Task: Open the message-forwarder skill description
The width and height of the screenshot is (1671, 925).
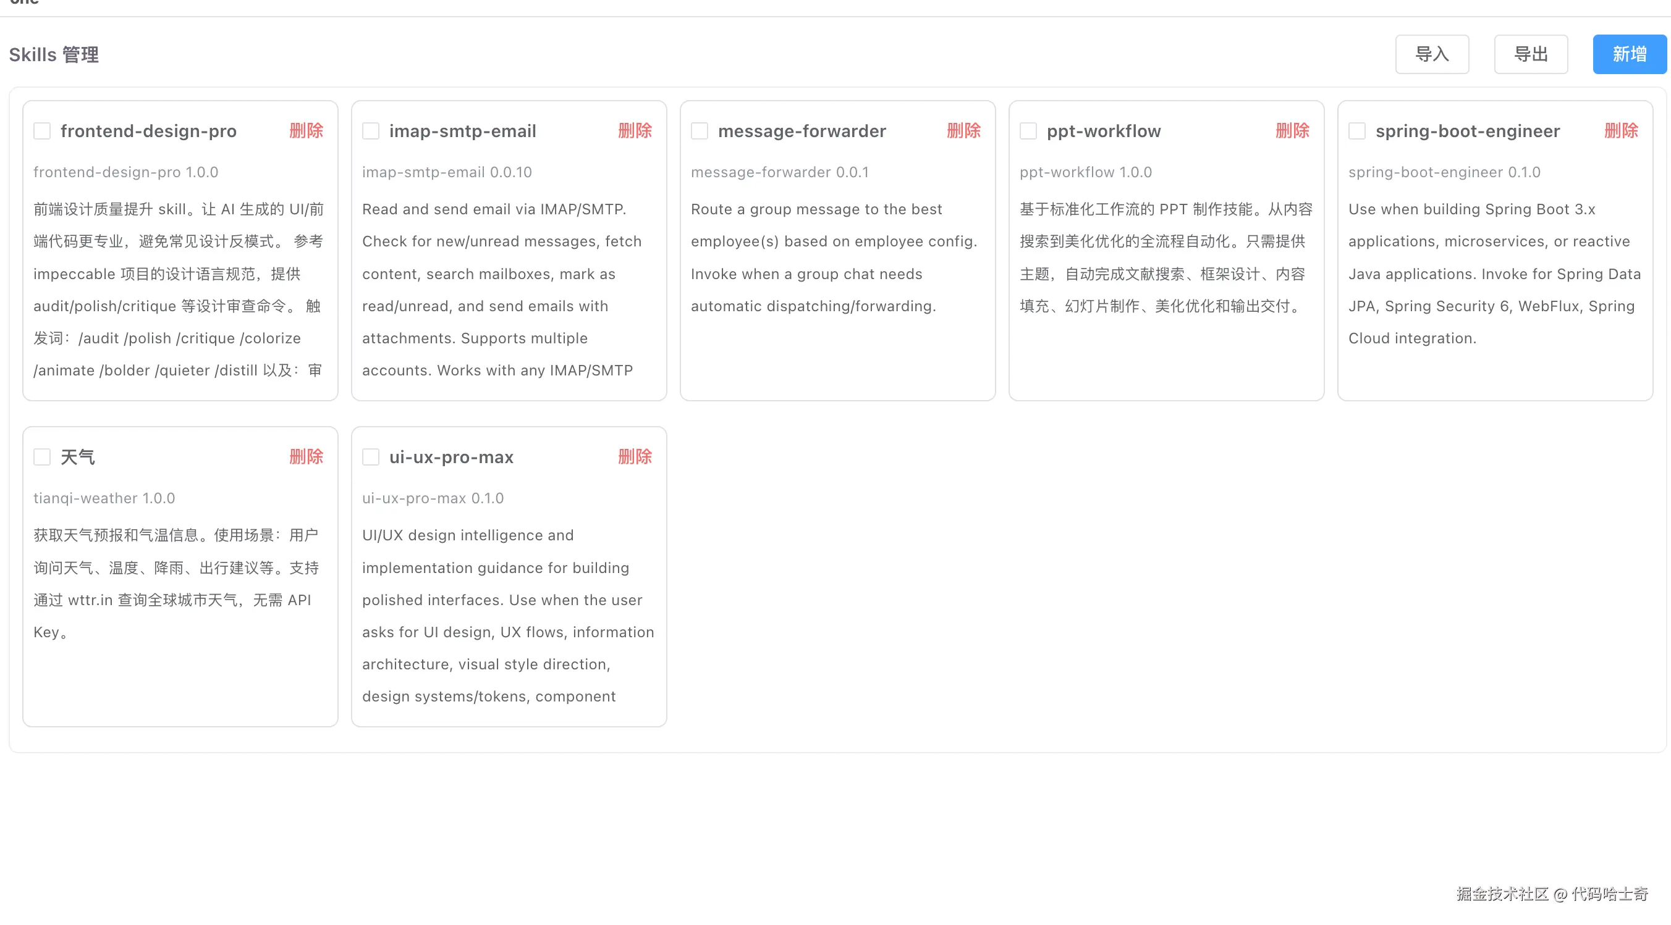Action: click(834, 257)
